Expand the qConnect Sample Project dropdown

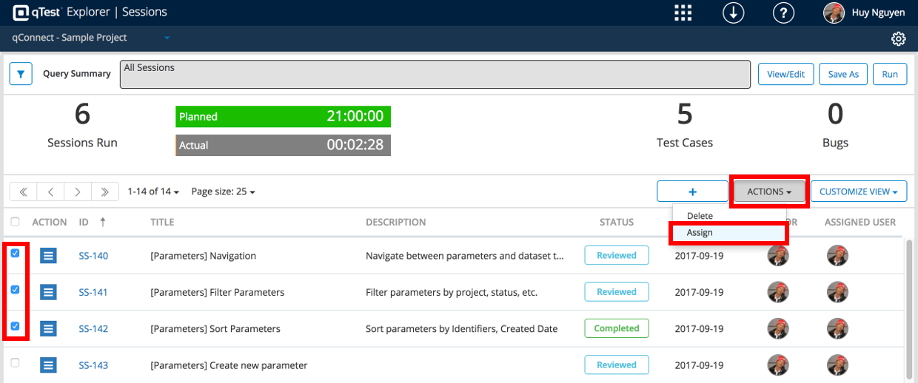(x=167, y=38)
